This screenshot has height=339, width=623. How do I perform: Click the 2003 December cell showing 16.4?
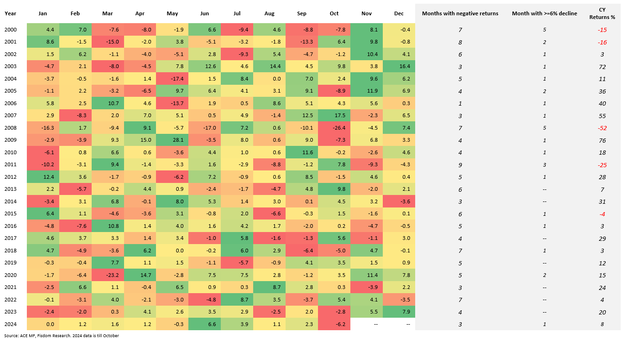click(399, 67)
